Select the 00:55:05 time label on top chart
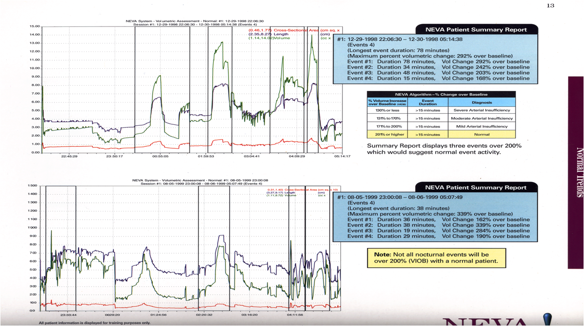The width and height of the screenshot is (584, 326). click(160, 156)
